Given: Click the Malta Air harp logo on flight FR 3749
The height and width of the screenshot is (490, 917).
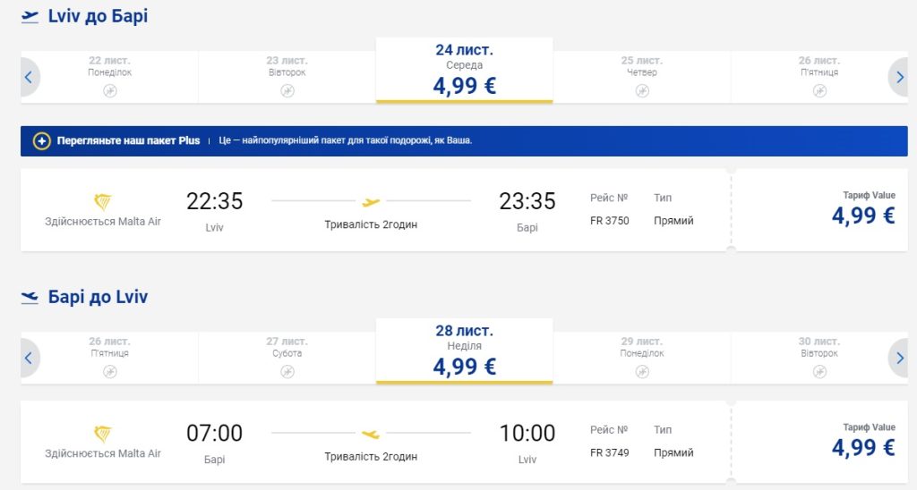Looking at the screenshot, I should (x=103, y=434).
